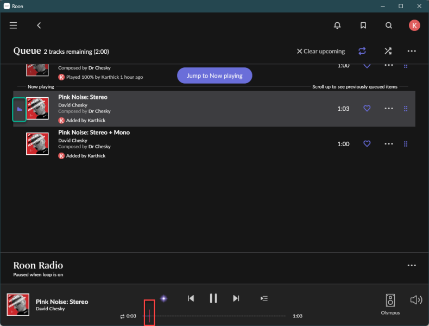429x326 pixels.
Task: Open the queue's three-dot menu
Action: click(412, 51)
